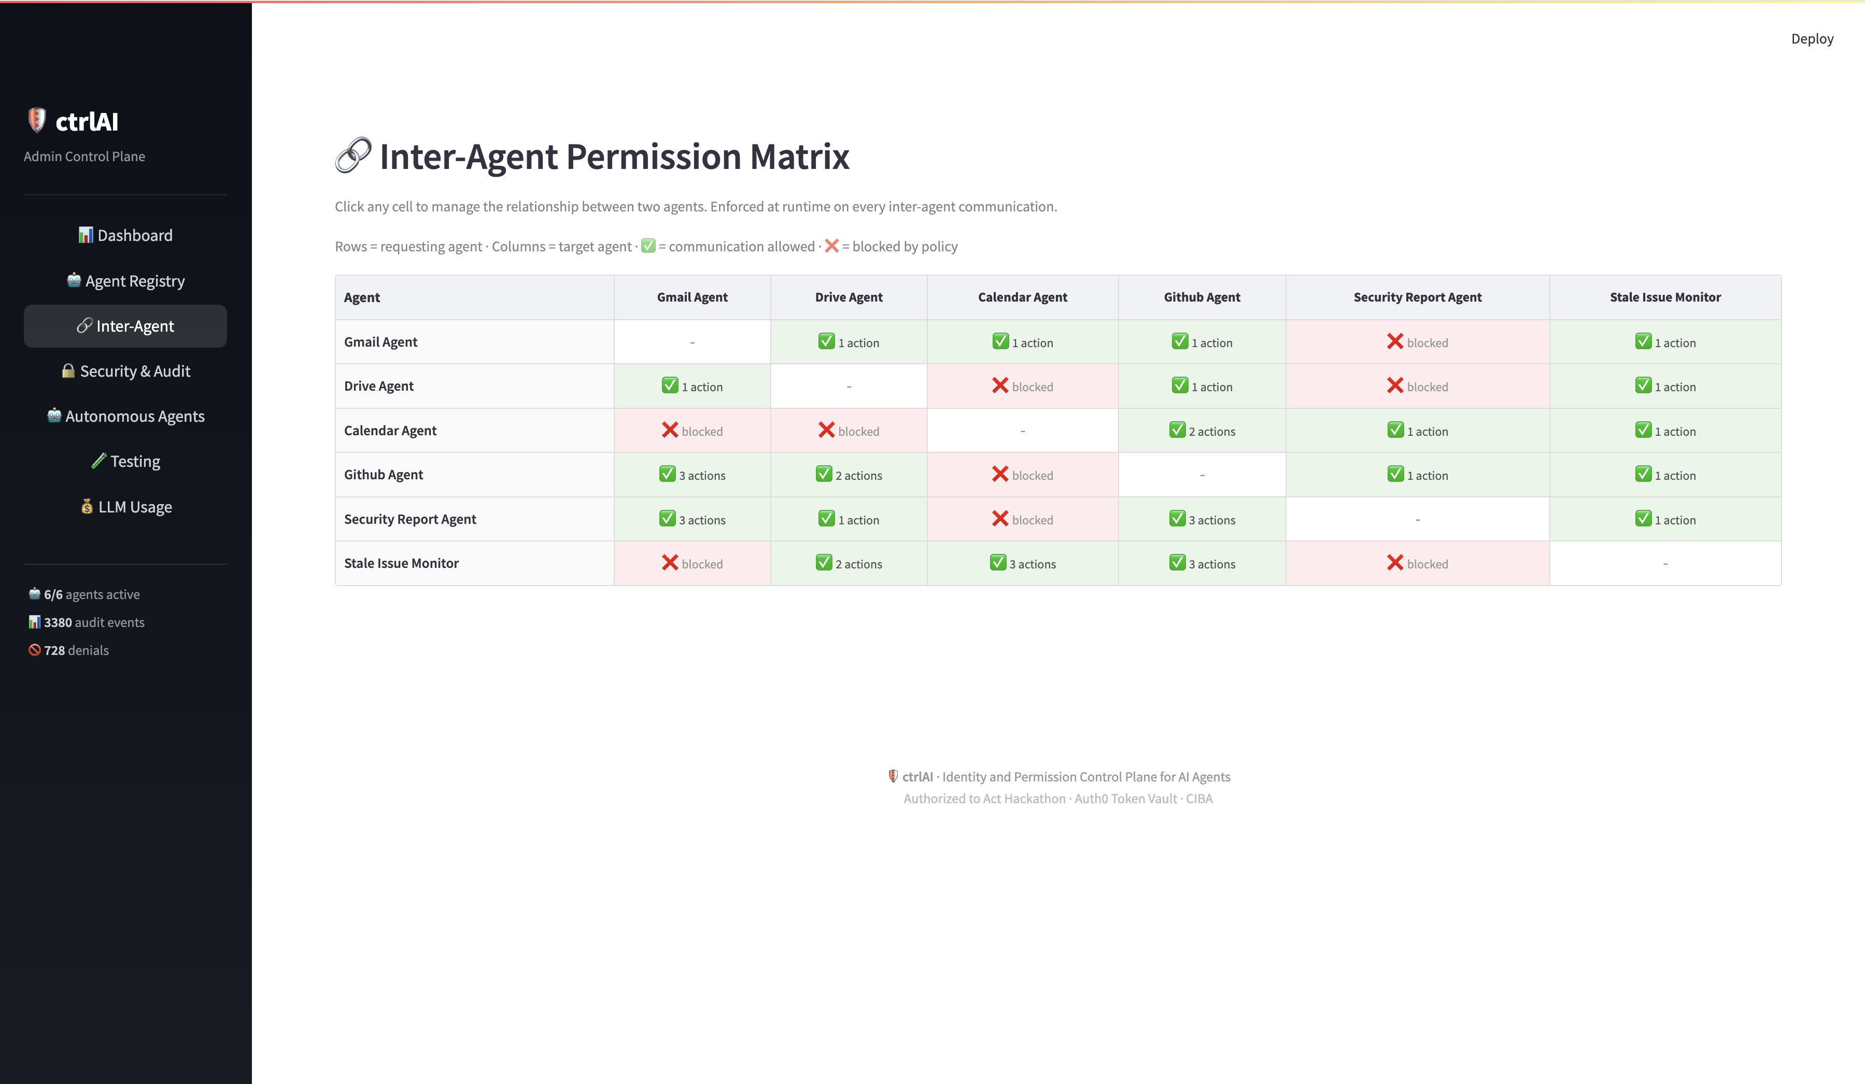Click the padlock icon for Security & Audit
Viewport: 1865px width, 1084px height.
tap(68, 370)
